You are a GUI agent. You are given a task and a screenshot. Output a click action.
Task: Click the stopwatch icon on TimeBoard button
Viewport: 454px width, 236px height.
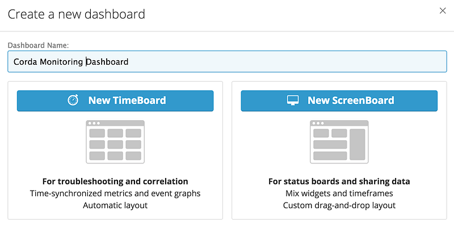[73, 100]
